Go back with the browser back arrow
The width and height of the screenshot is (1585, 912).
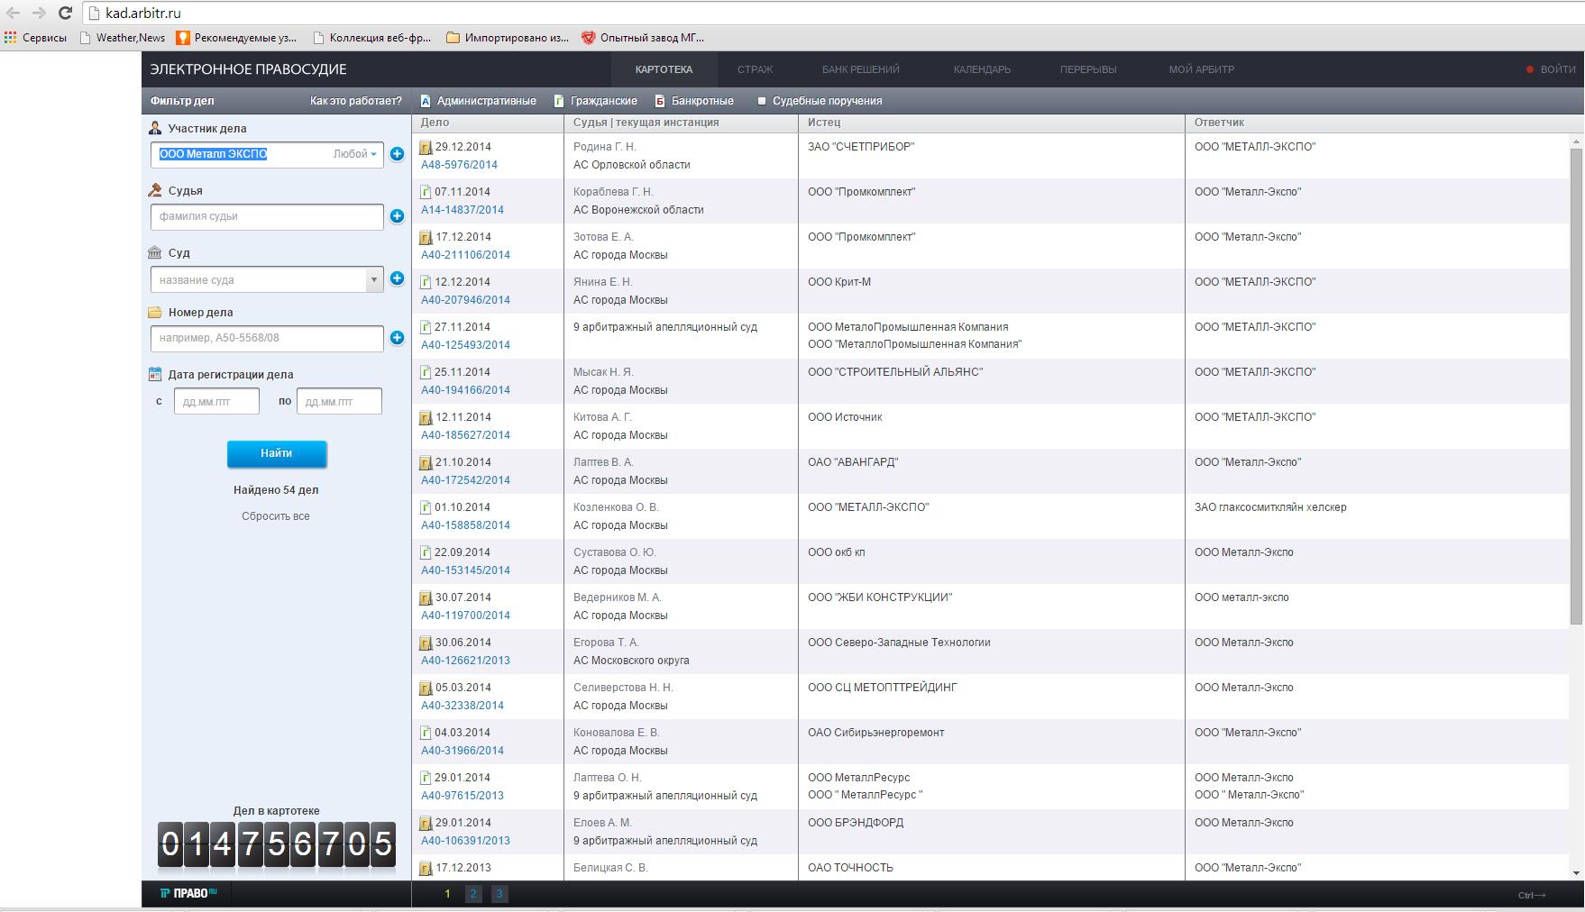13,13
